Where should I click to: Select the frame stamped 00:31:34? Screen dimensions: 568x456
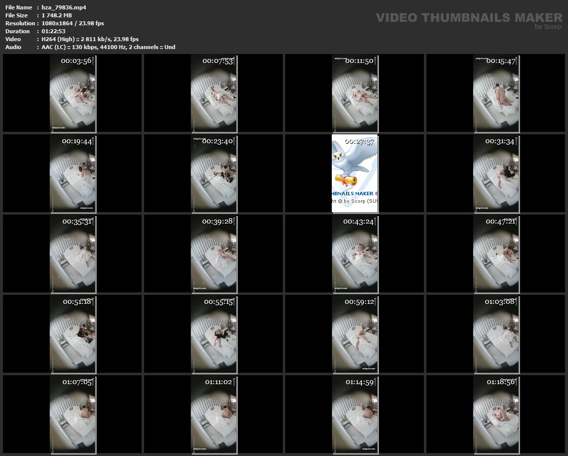pos(496,173)
